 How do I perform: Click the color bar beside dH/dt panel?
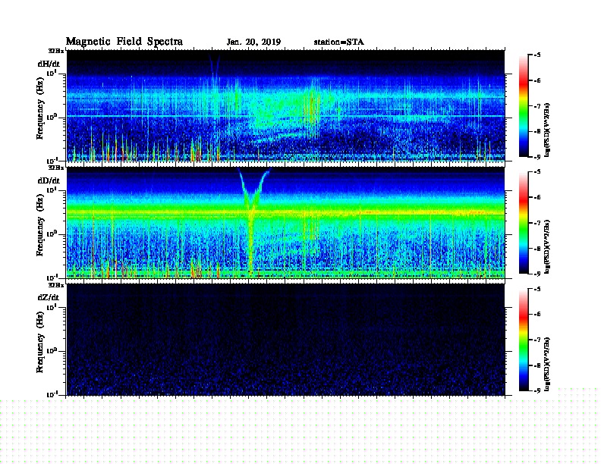point(524,106)
